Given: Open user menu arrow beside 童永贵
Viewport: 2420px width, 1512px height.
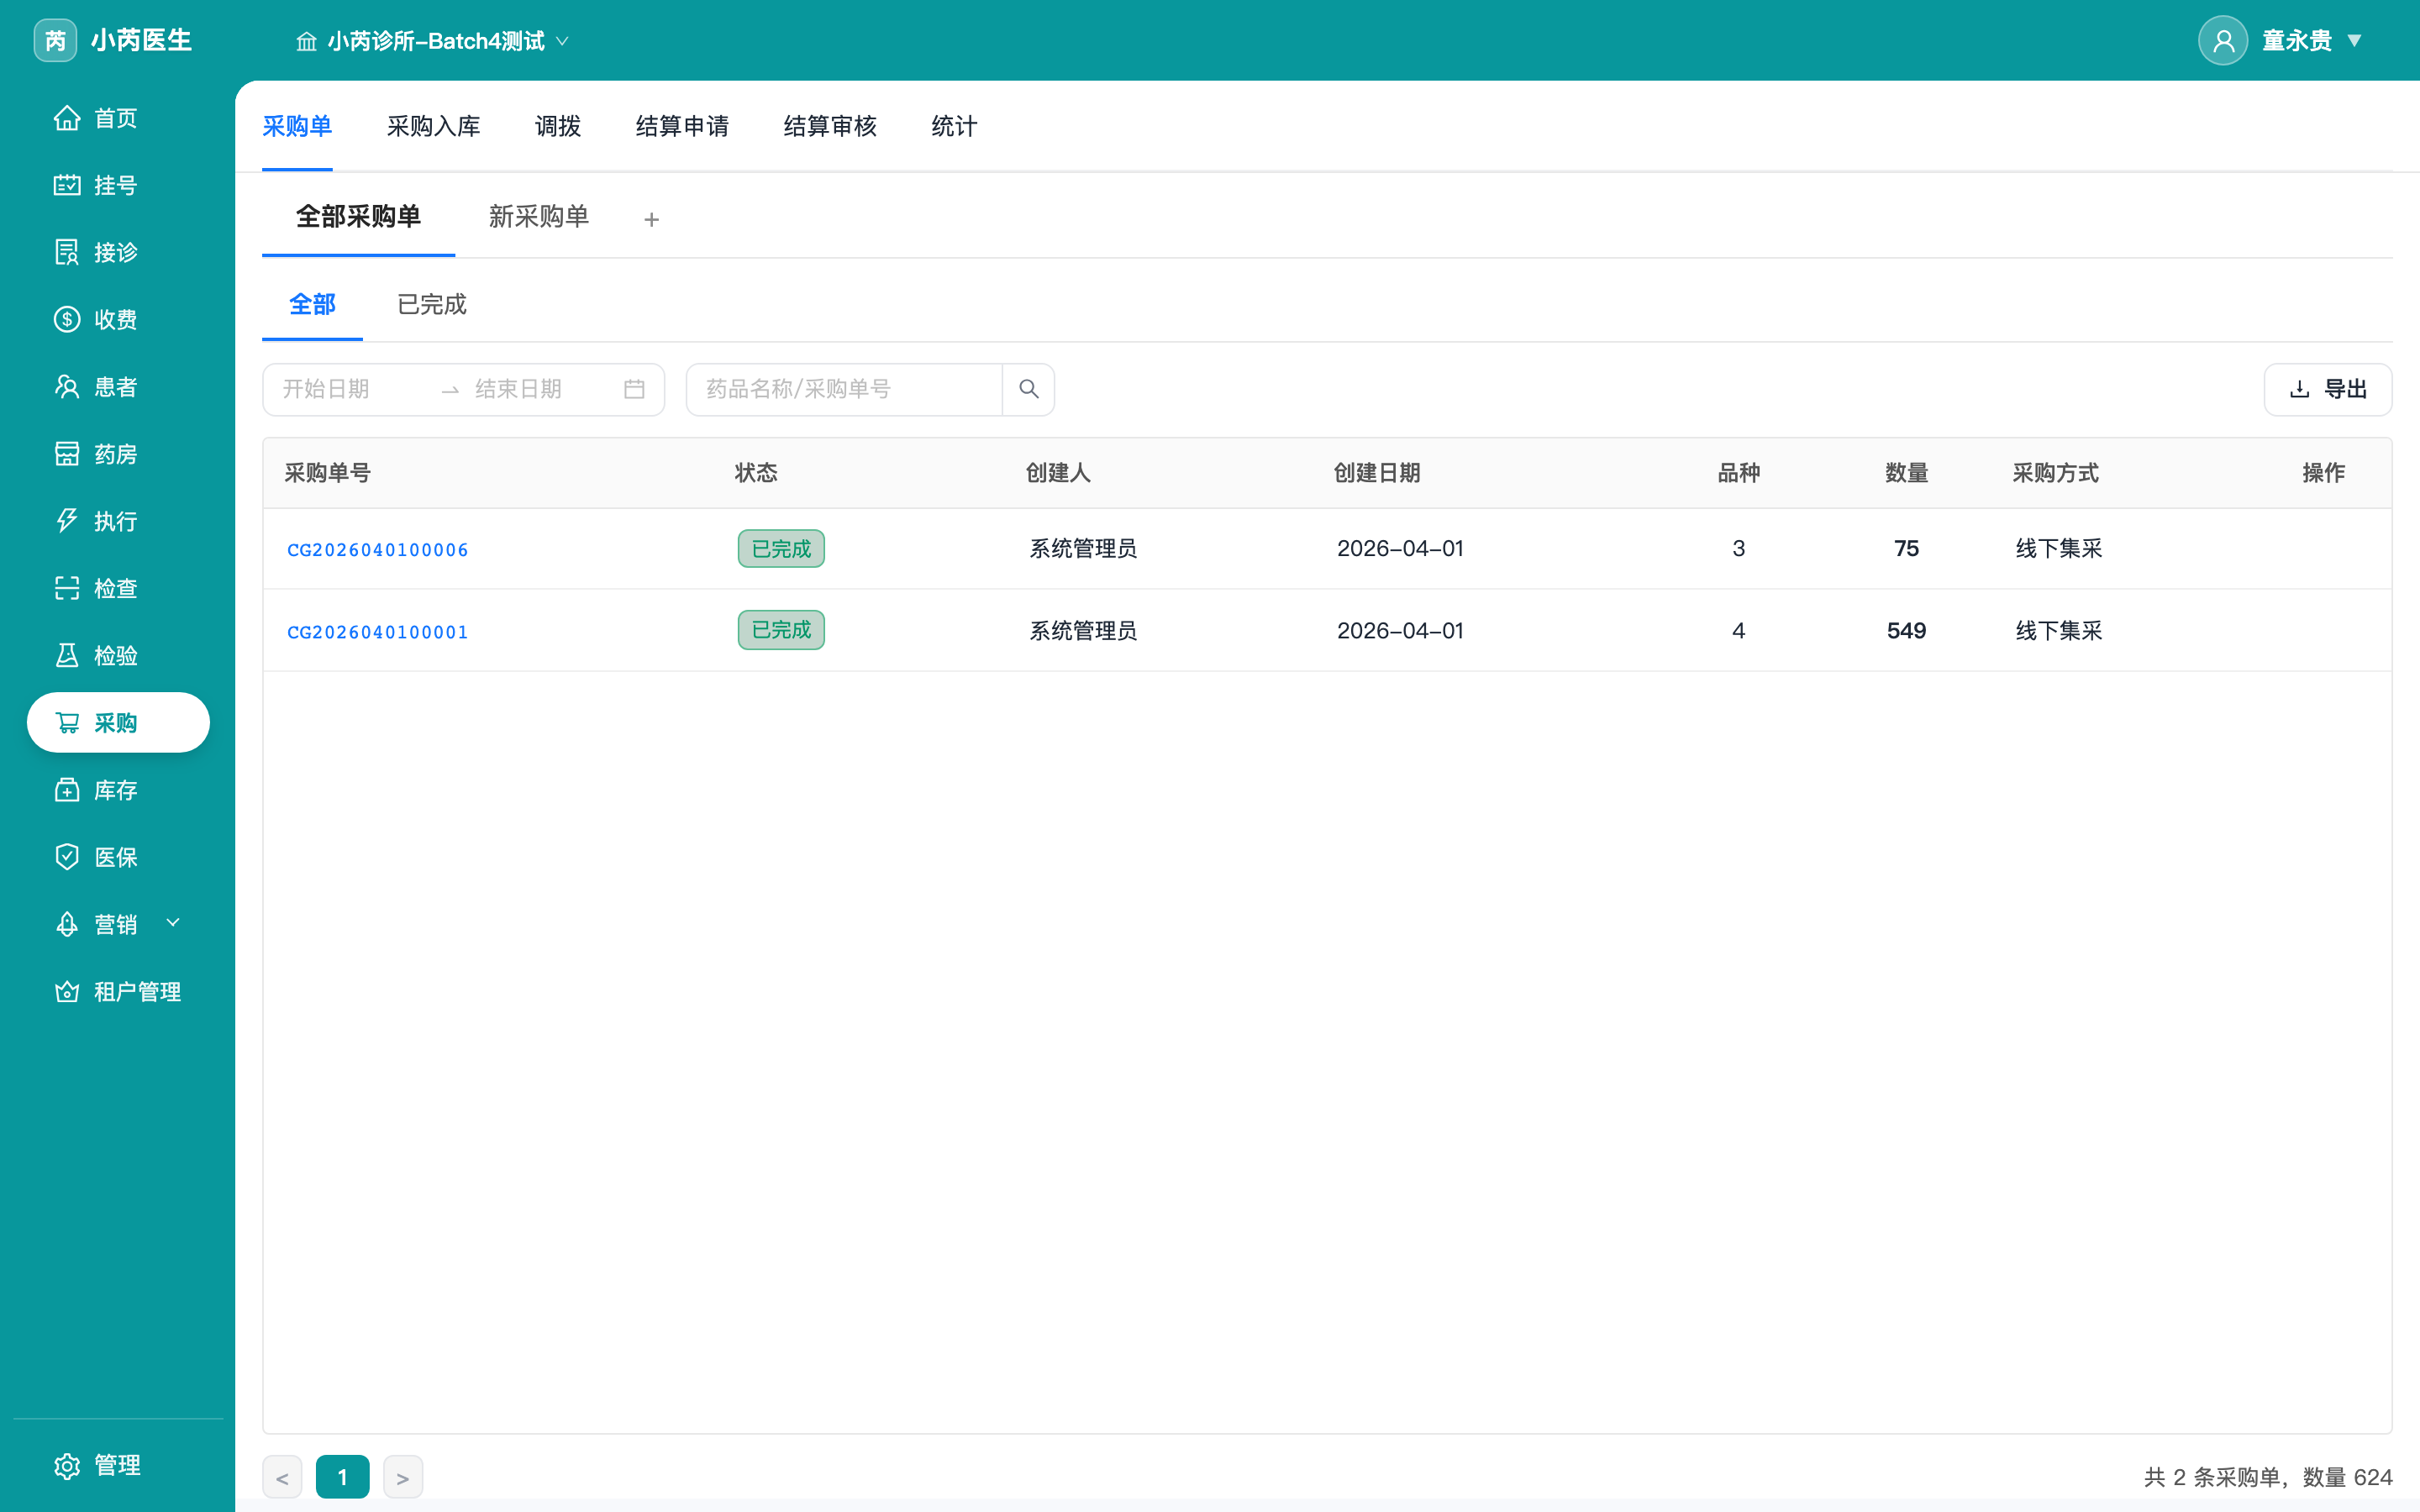Looking at the screenshot, I should click(2354, 40).
